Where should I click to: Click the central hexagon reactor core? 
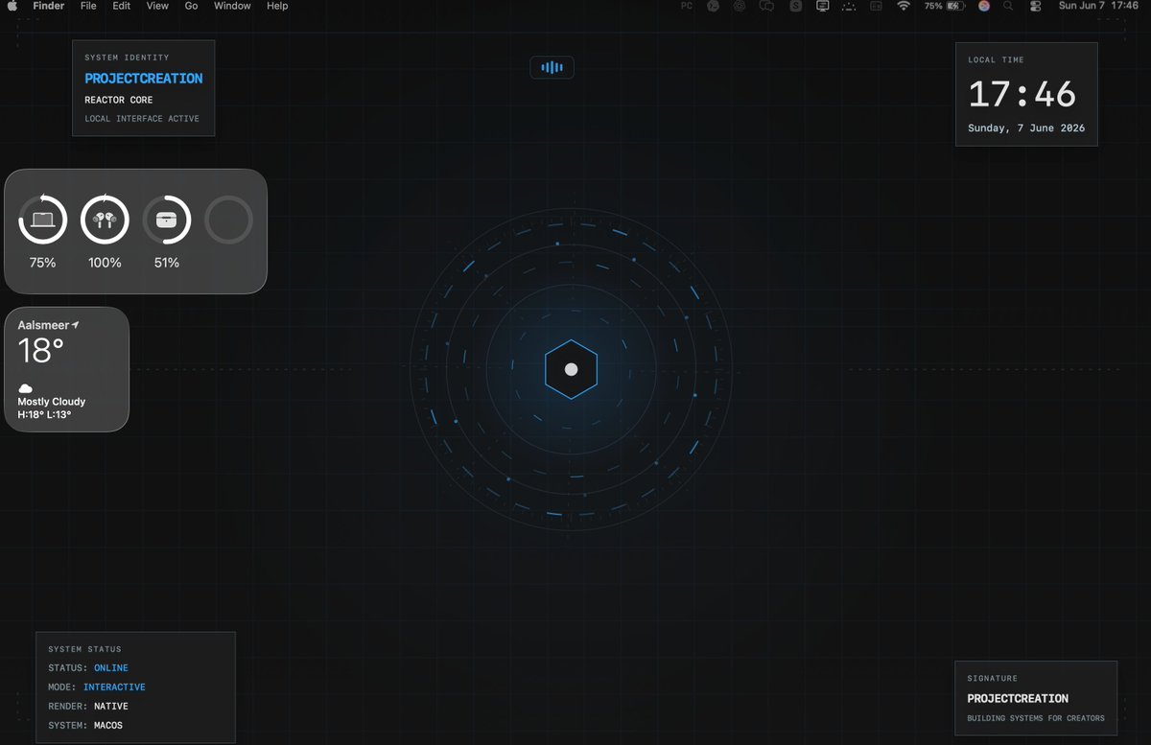coord(571,369)
